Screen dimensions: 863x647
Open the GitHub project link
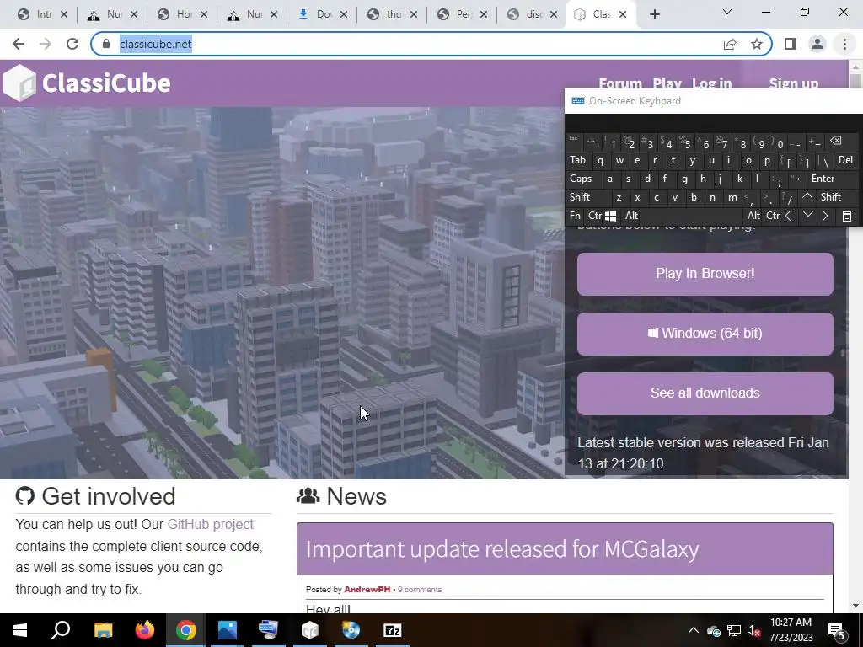click(x=210, y=524)
